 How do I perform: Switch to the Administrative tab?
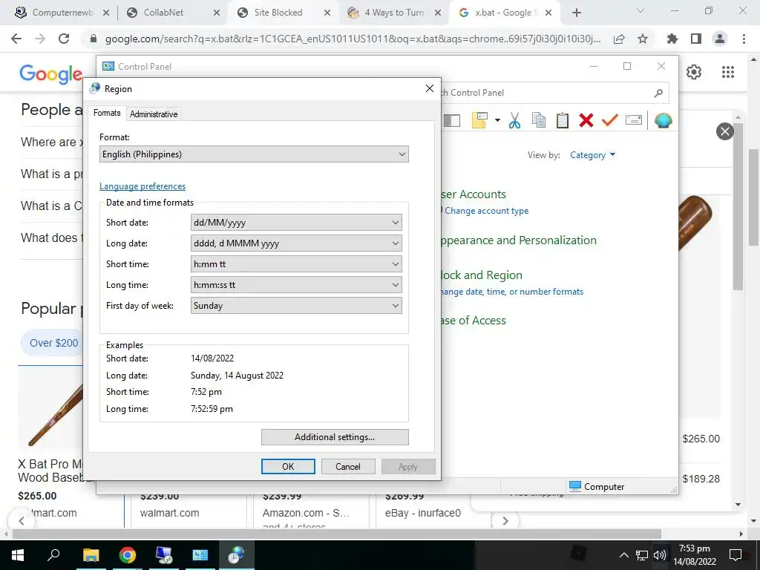(x=153, y=114)
